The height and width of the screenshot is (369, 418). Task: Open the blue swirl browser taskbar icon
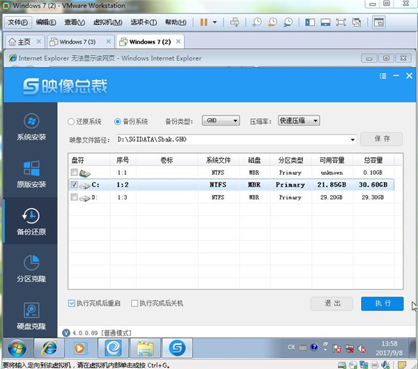pos(114,348)
